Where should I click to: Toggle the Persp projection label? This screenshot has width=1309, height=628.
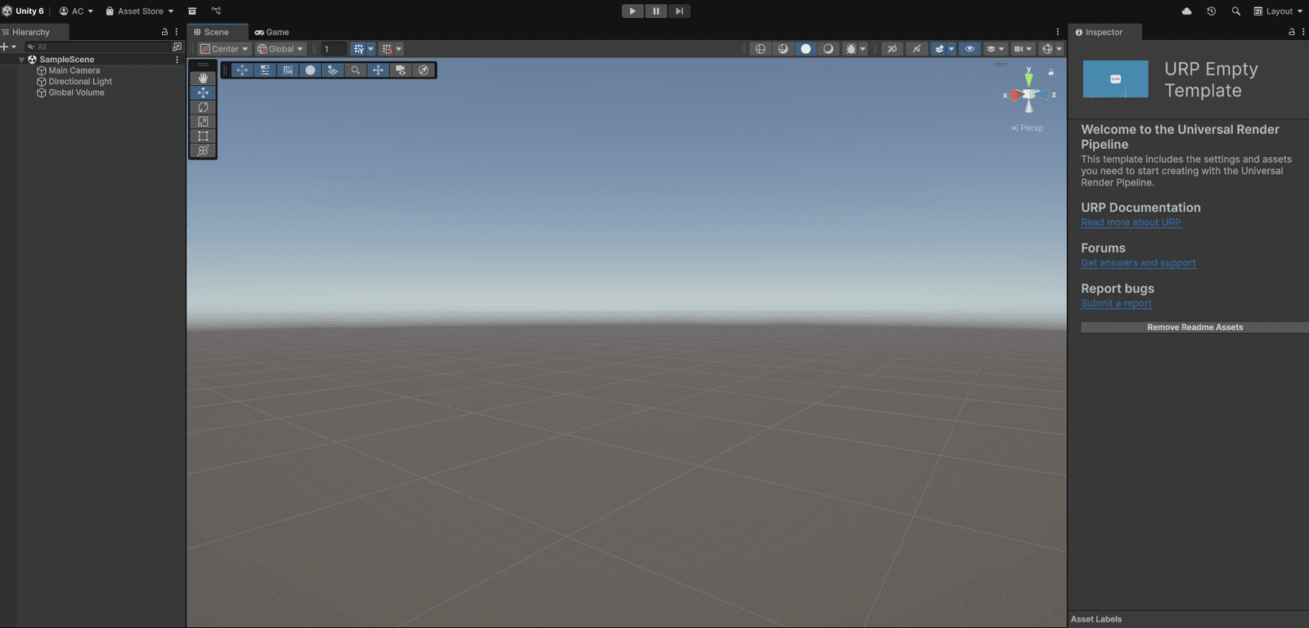pos(1028,128)
